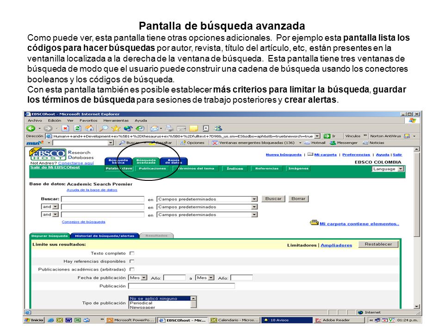The height and width of the screenshot is (333, 444).
Task: Click the browser Forward arrow icon
Action: (x=48, y=128)
